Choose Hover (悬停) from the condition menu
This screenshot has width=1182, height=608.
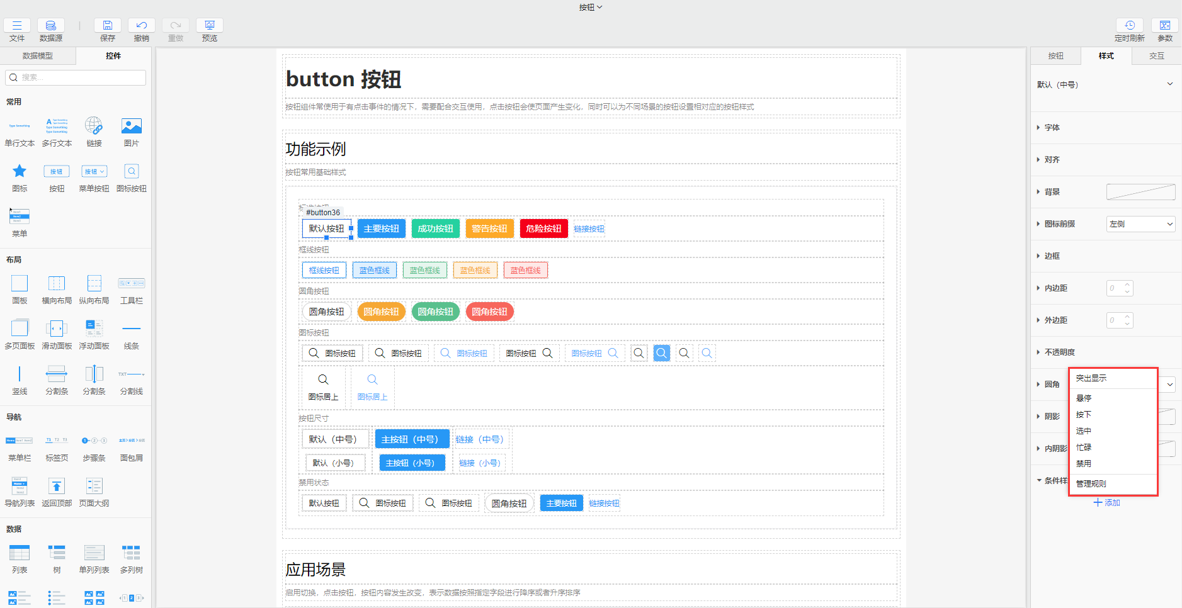pos(1084,398)
